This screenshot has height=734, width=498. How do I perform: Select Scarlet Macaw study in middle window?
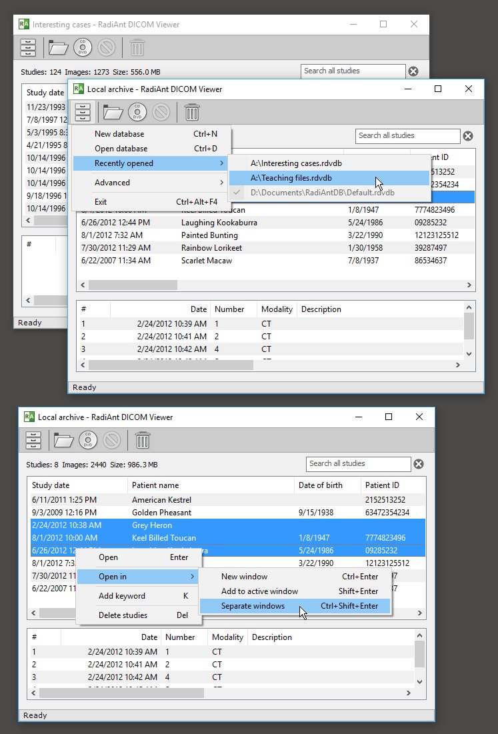pyautogui.click(x=277, y=260)
